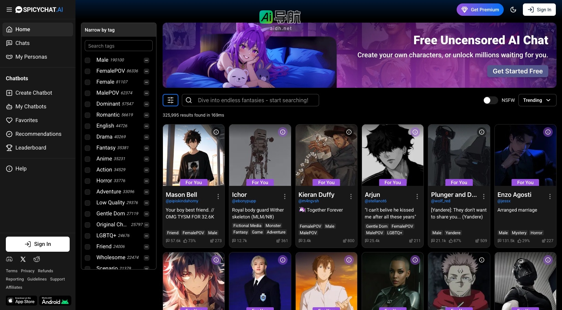Open the X social icon link
This screenshot has width=562, height=310.
pos(23,259)
